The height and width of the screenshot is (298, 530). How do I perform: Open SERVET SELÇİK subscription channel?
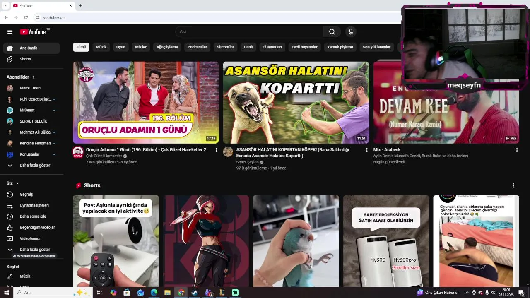(31, 121)
